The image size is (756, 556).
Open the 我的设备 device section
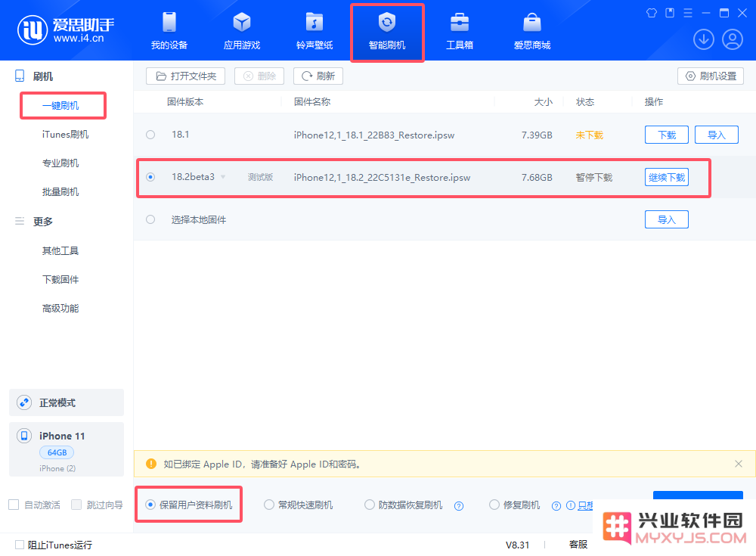click(169, 31)
